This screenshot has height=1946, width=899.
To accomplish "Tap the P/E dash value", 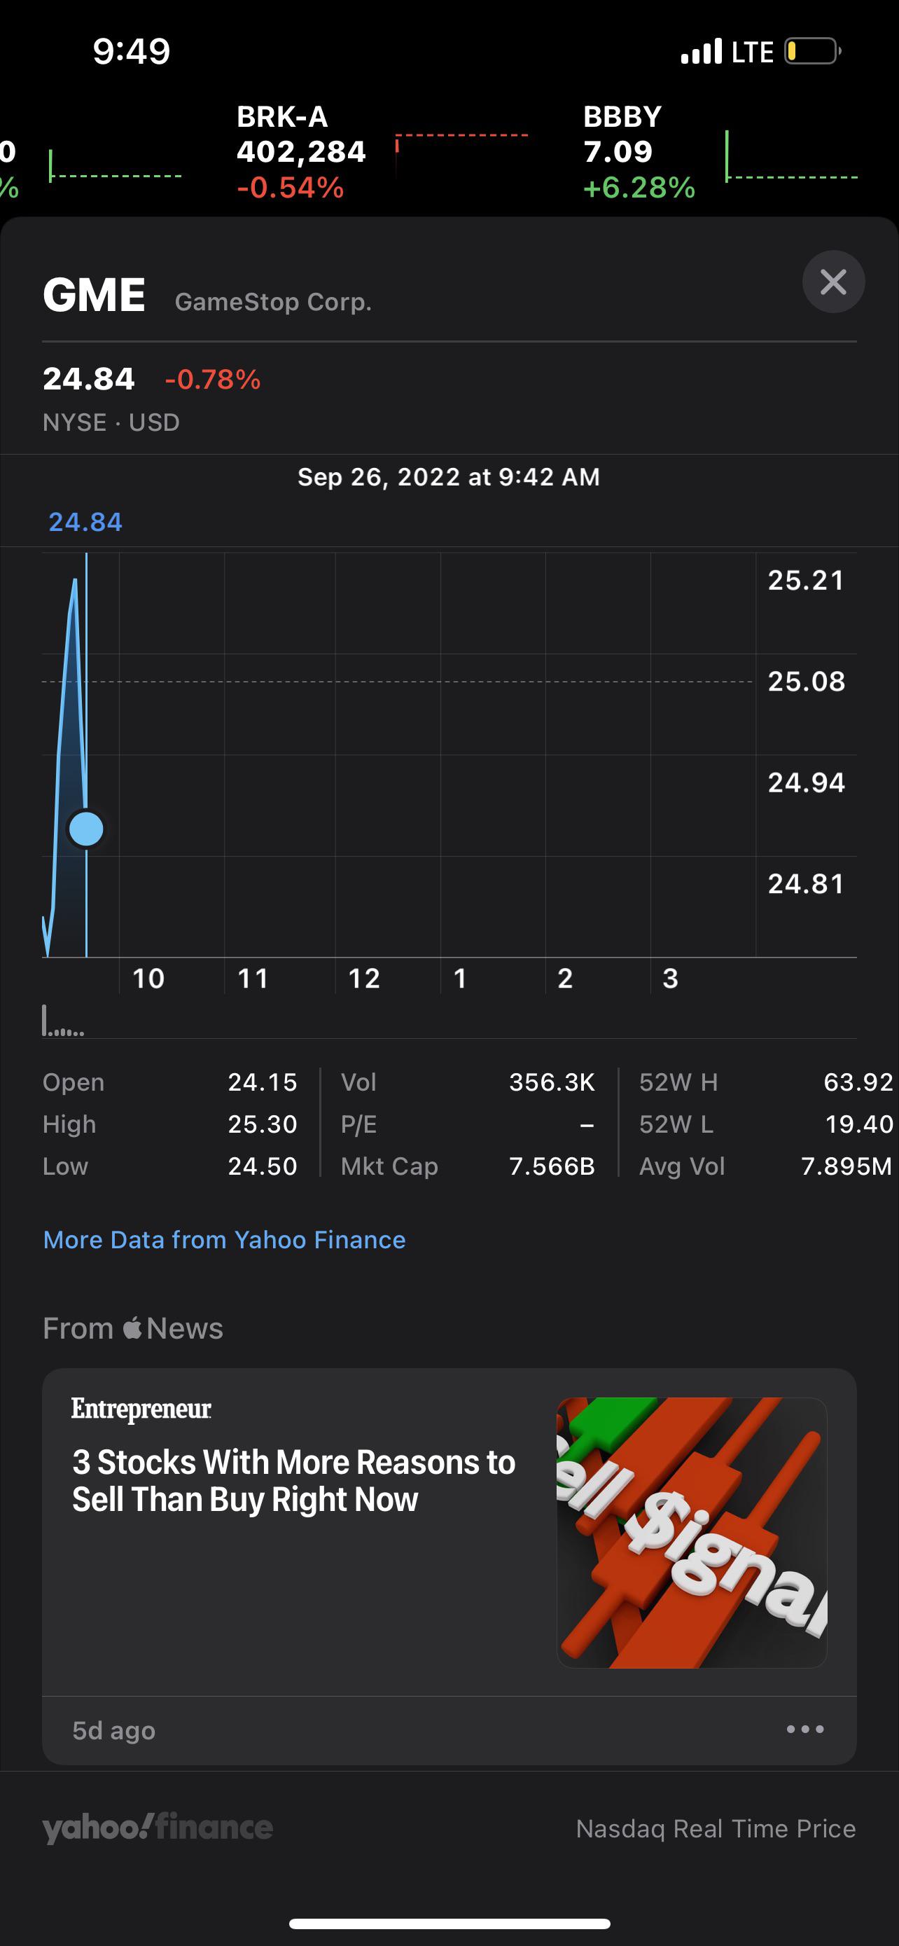I will (x=587, y=1125).
